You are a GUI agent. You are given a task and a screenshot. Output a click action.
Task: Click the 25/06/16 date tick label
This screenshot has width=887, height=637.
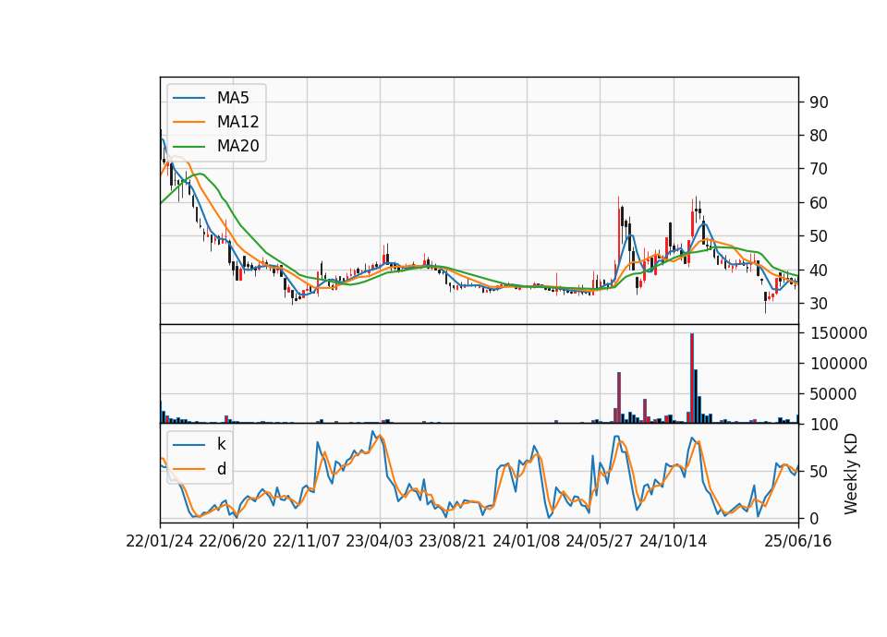point(798,541)
